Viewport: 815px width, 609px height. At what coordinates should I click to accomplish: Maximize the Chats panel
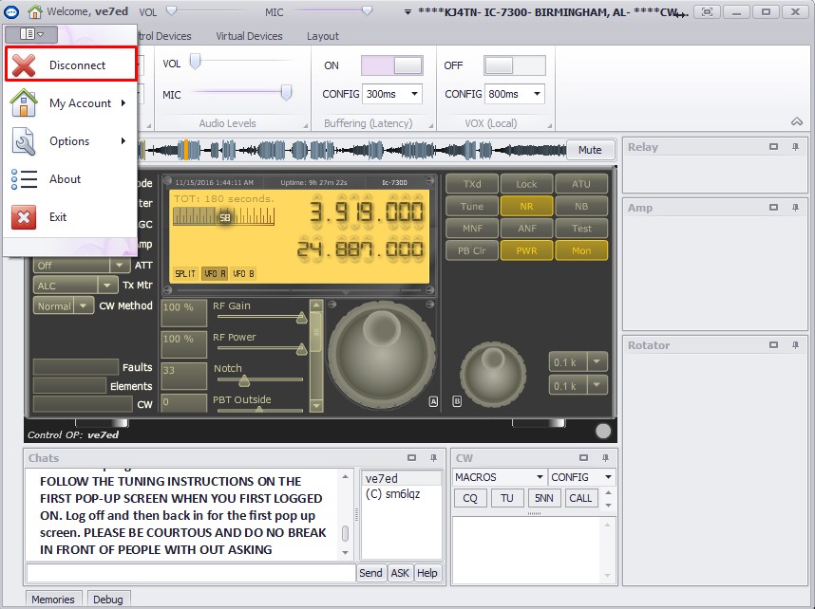(411, 458)
